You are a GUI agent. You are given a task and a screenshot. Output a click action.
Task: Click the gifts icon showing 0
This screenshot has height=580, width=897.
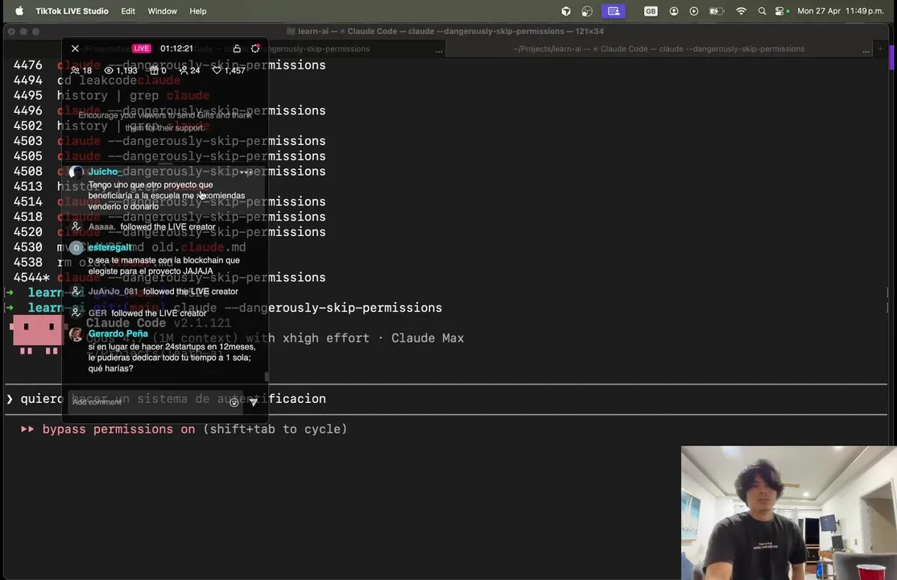pos(154,70)
